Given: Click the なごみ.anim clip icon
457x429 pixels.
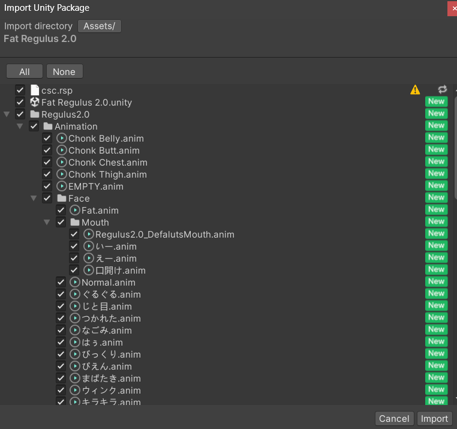Looking at the screenshot, I should (x=75, y=330).
